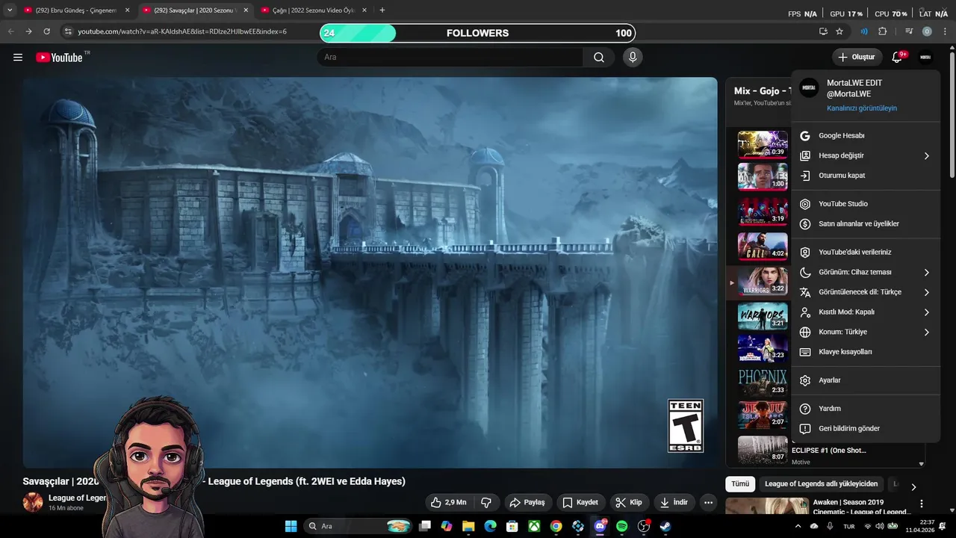Viewport: 956px width, 538px height.
Task: Open a new browser tab
Action: pyautogui.click(x=382, y=10)
